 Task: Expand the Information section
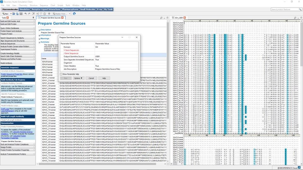(x=39, y=36)
